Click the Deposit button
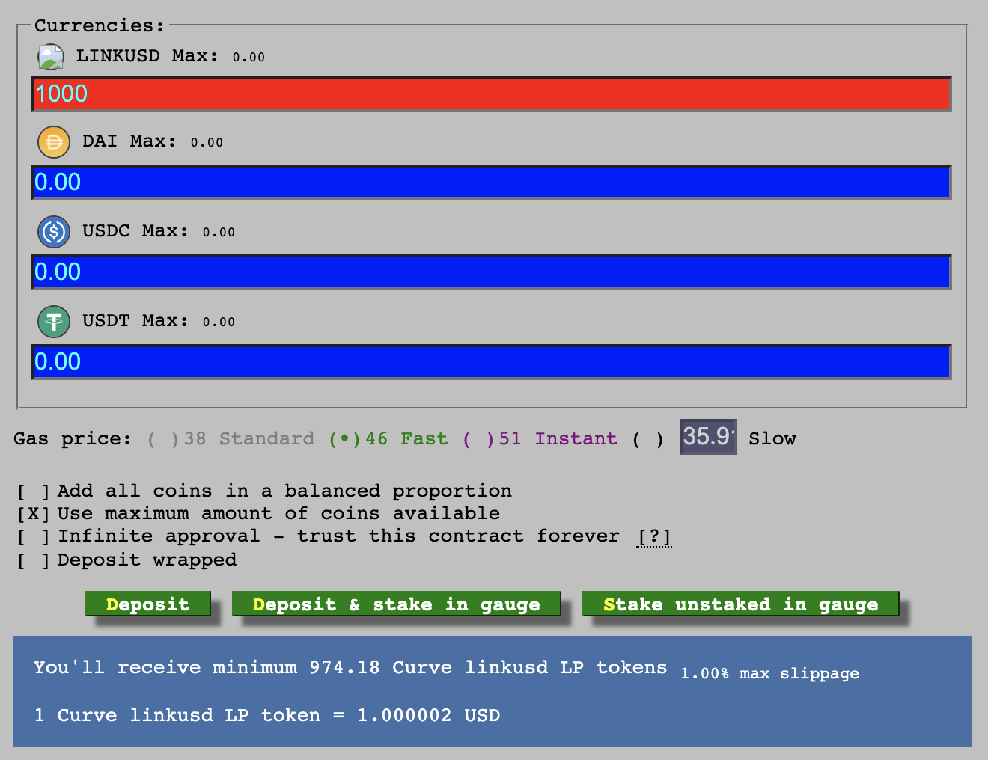988x760 pixels. point(148,604)
